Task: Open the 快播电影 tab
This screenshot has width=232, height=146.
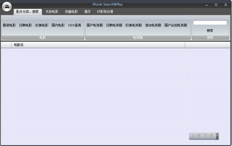Action: pos(71,12)
